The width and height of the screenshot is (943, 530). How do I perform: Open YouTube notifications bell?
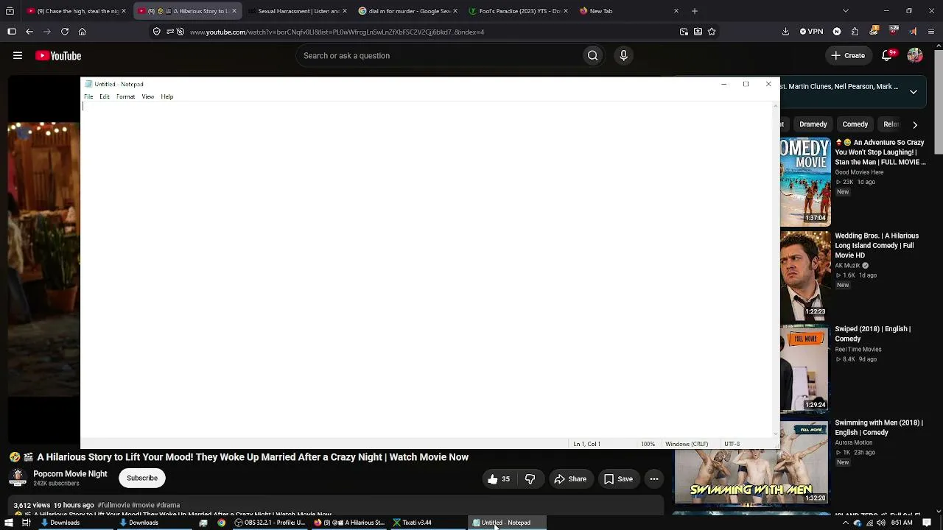coord(887,56)
